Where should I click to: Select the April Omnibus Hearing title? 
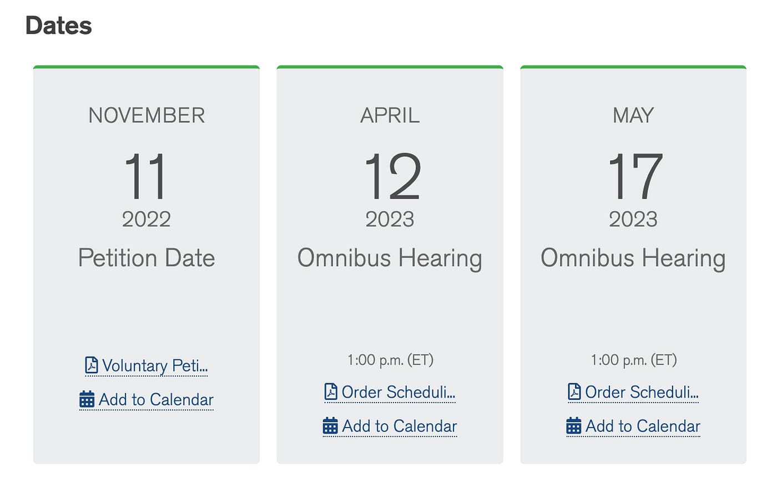[390, 258]
